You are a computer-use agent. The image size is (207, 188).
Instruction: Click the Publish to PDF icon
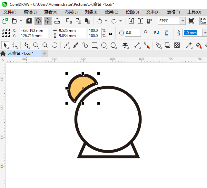point(150,21)
